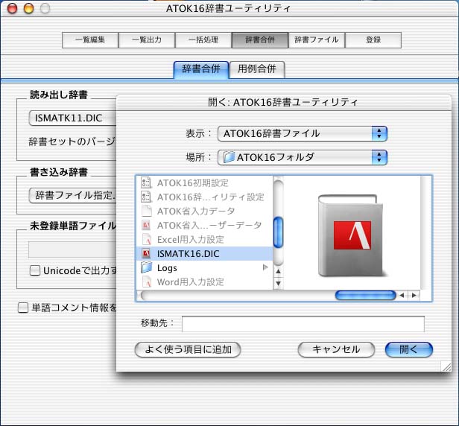
Task: Click the up arrow of the file list scrollbar
Action: point(279,272)
